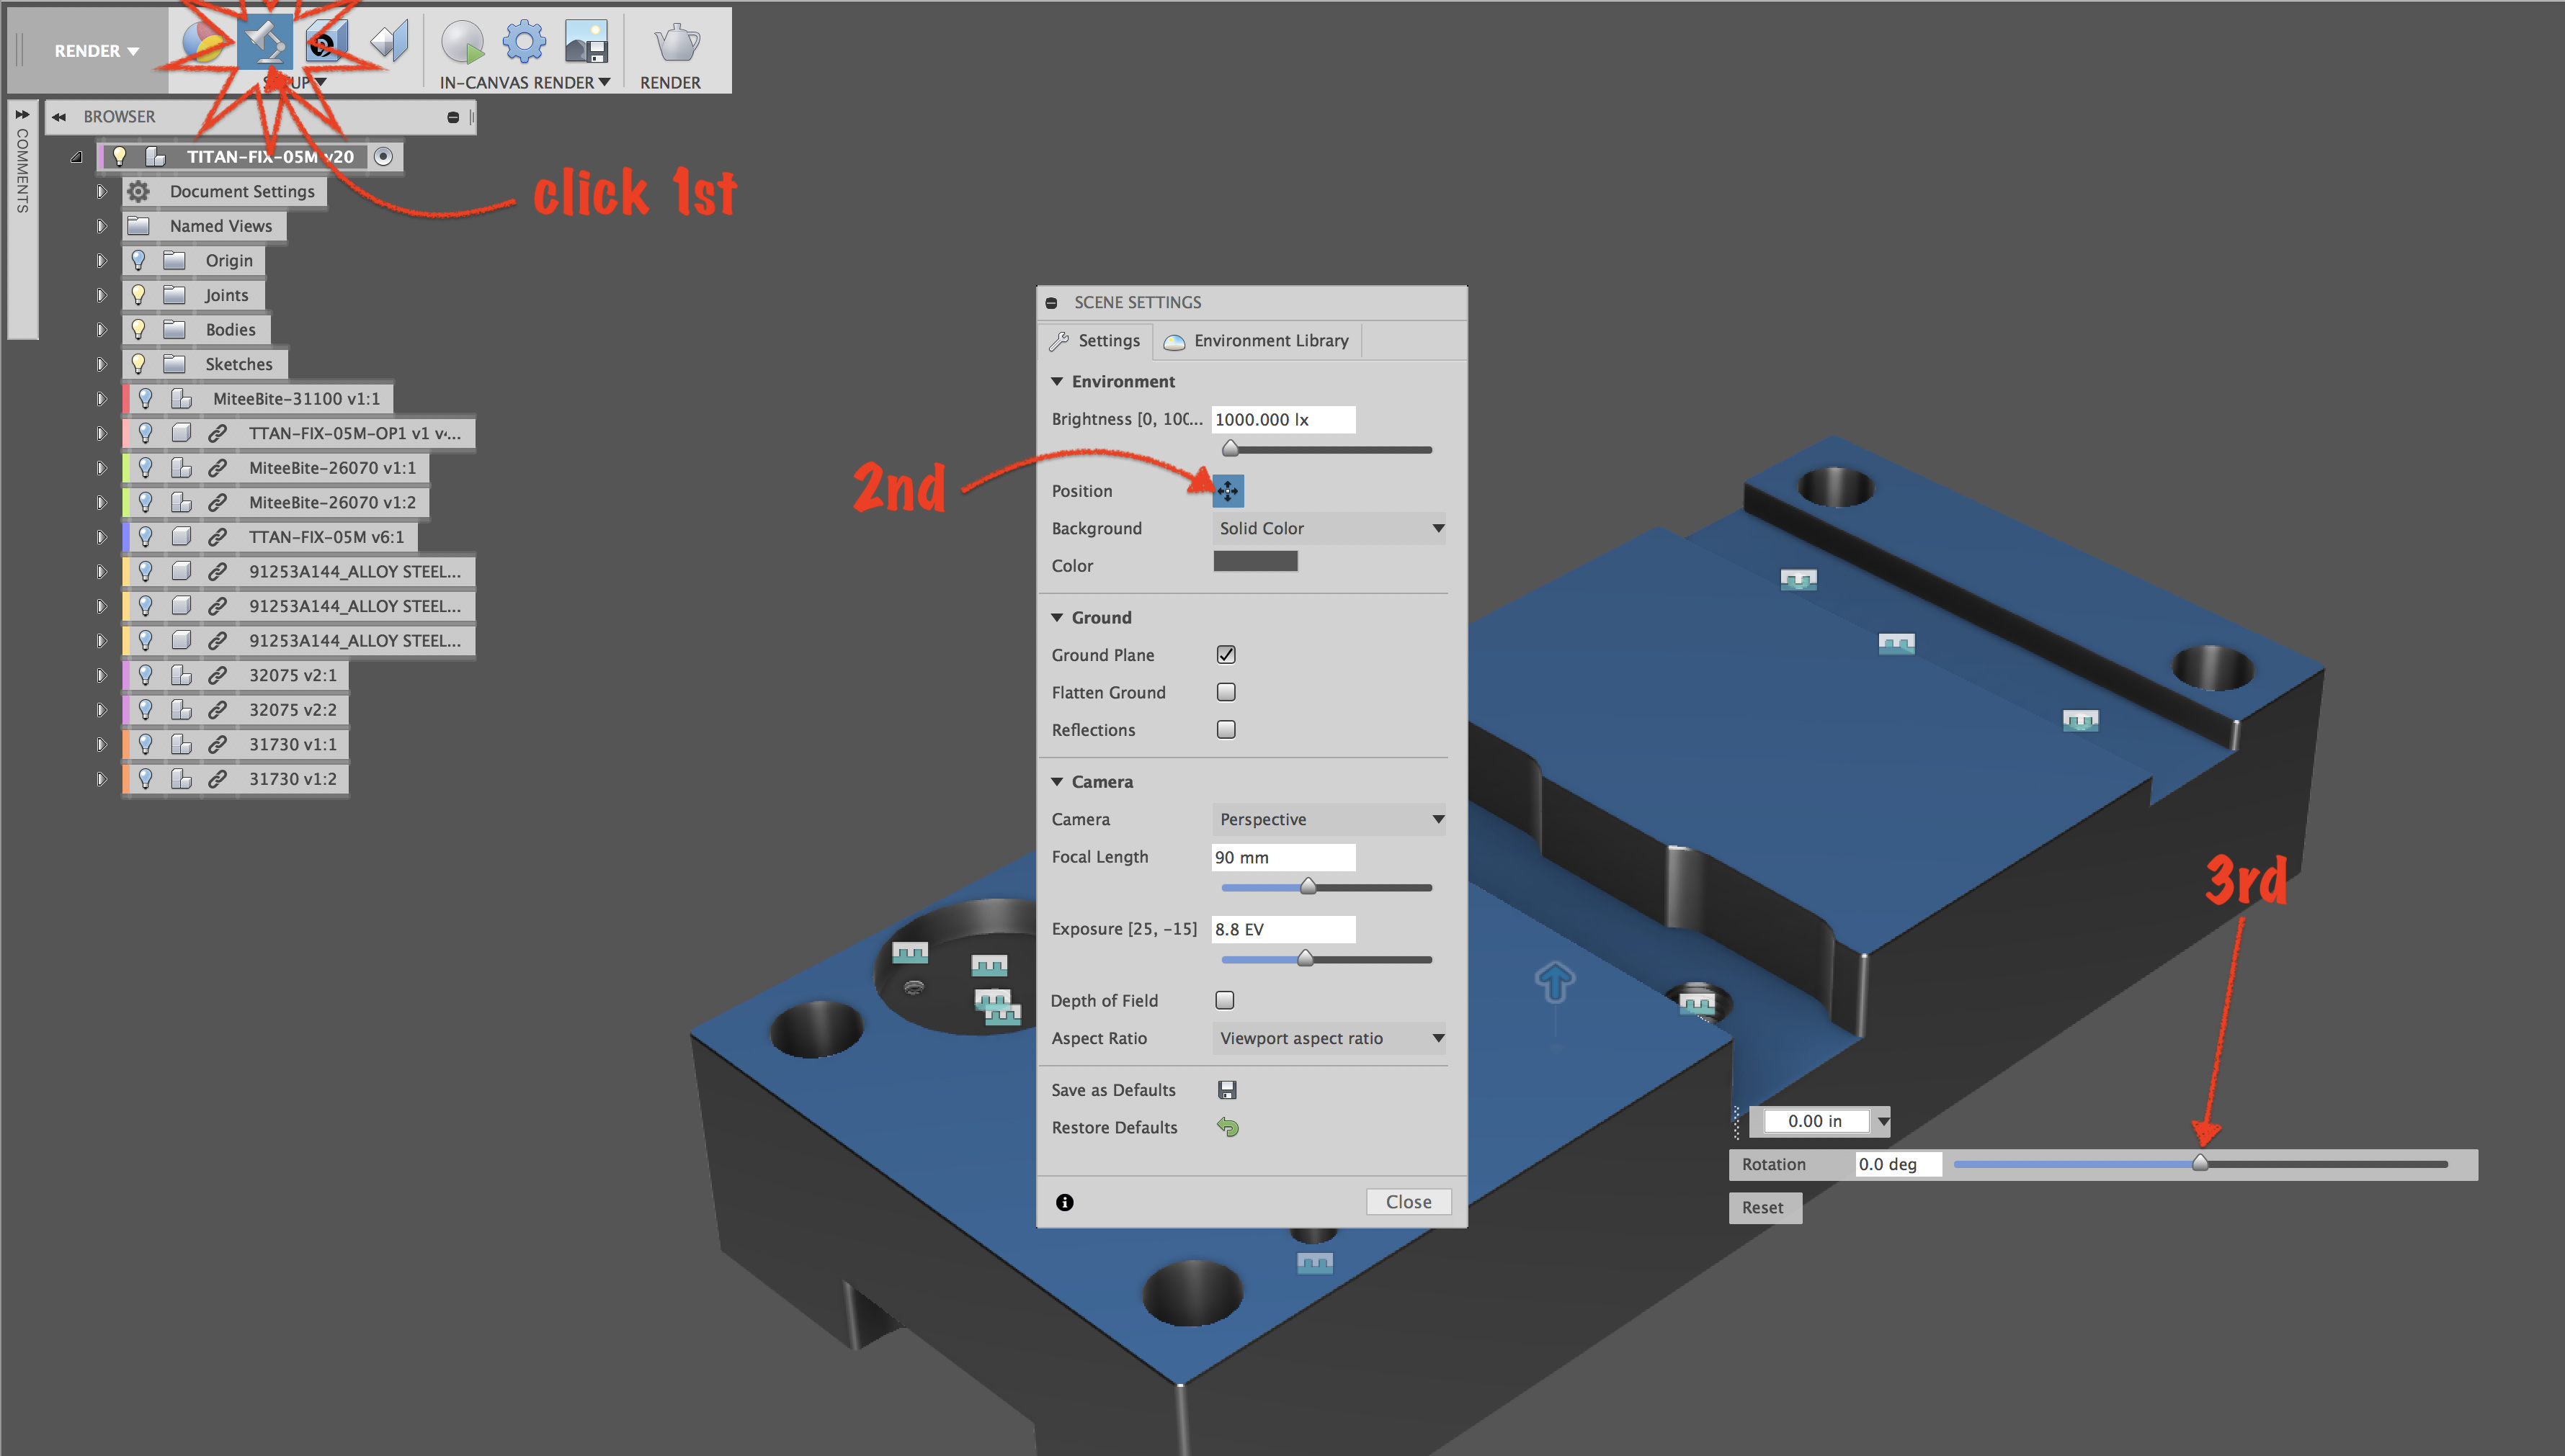Click the environment Position move icon

(1228, 491)
